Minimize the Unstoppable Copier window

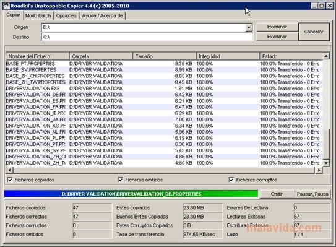314,6
